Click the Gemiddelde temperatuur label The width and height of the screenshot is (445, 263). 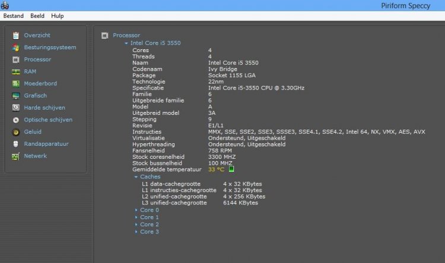click(167, 169)
